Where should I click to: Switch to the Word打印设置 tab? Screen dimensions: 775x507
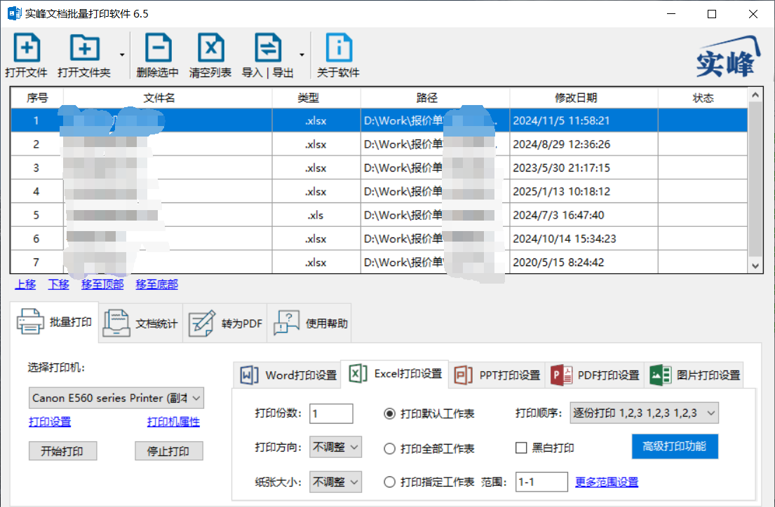coord(288,375)
